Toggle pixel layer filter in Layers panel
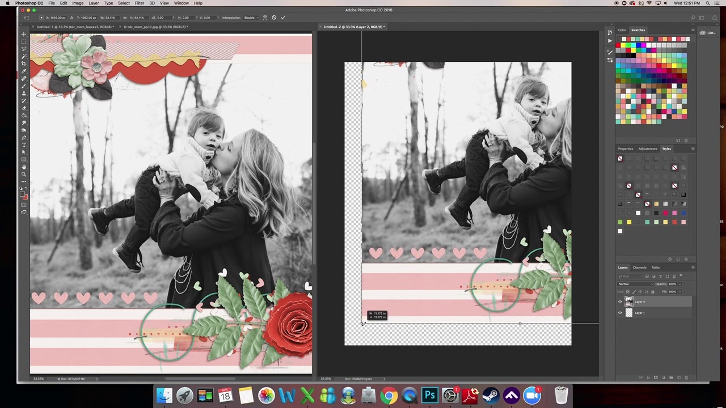 [647, 277]
